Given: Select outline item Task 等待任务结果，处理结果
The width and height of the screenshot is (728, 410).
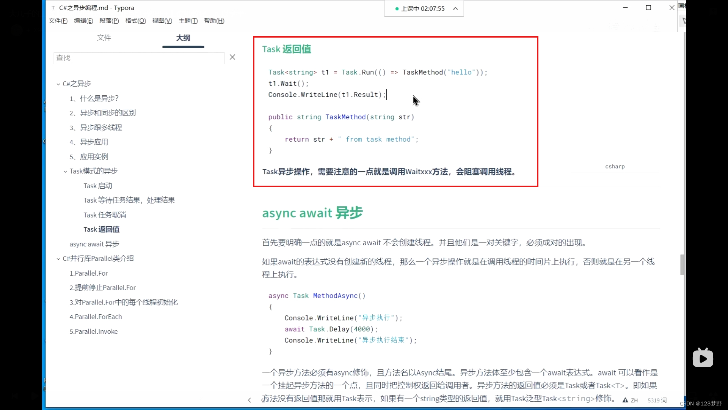Looking at the screenshot, I should [129, 200].
